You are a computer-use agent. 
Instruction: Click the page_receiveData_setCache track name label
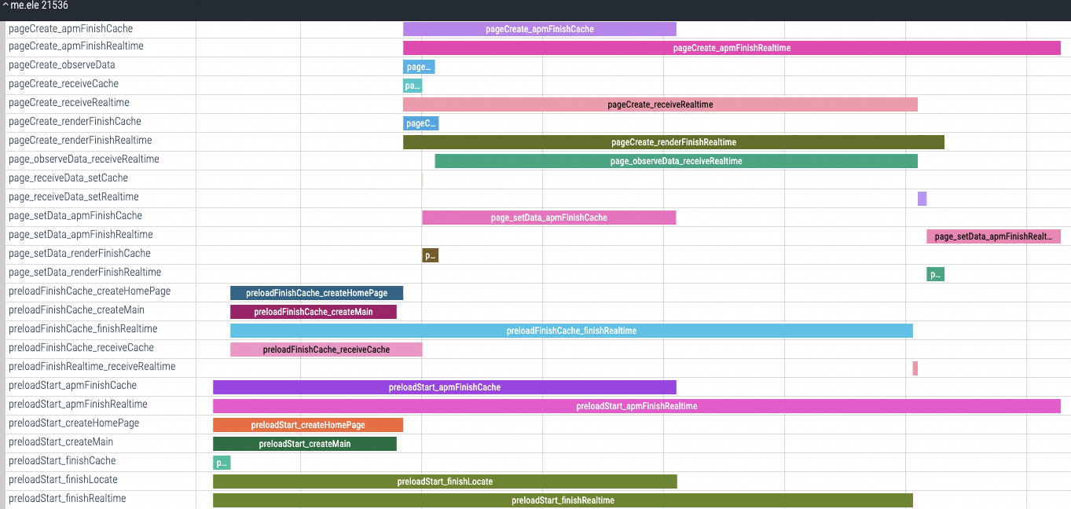[x=68, y=178]
